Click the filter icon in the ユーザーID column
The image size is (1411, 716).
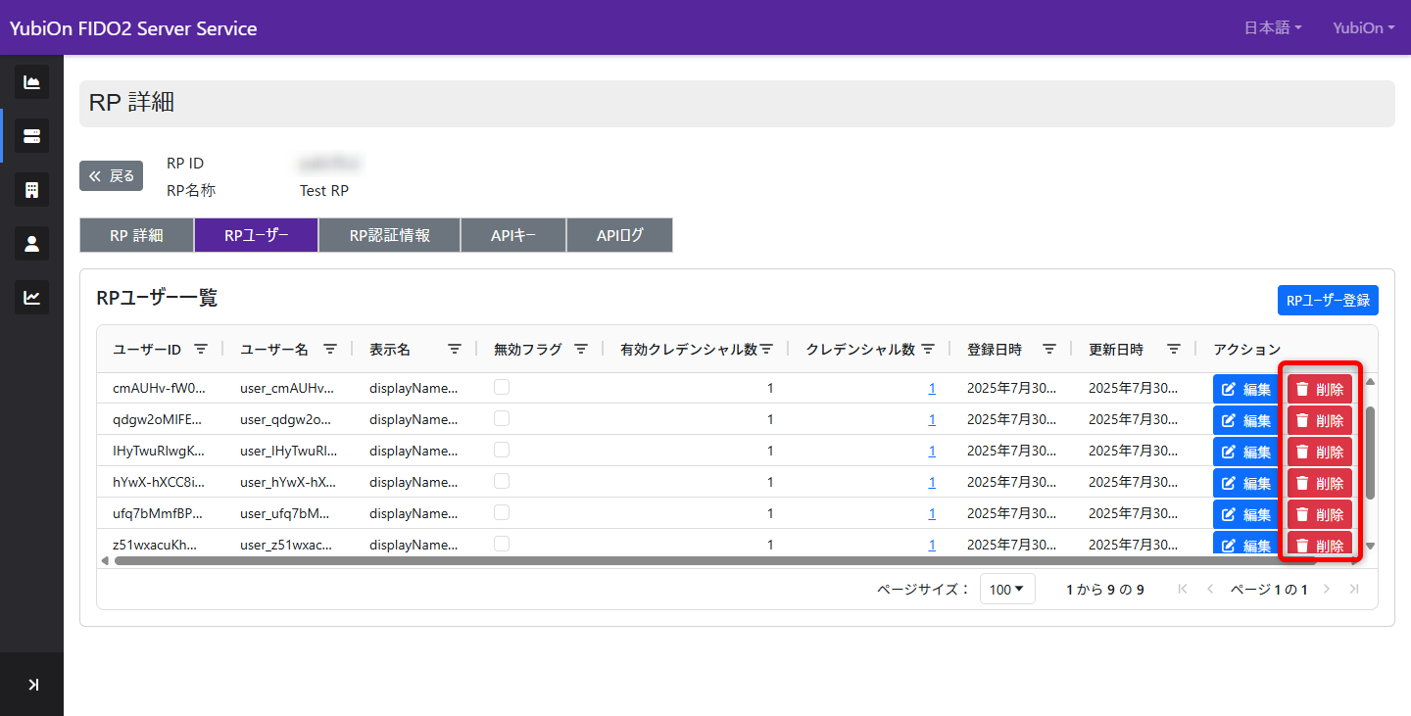201,349
